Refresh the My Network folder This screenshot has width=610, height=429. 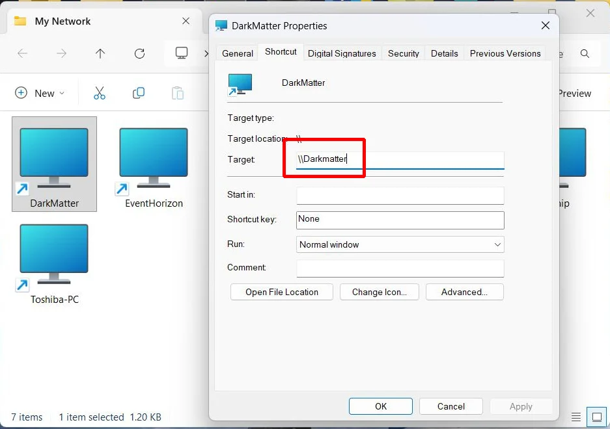(x=140, y=53)
